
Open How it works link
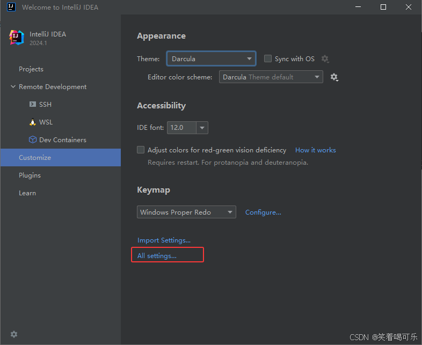pos(315,150)
